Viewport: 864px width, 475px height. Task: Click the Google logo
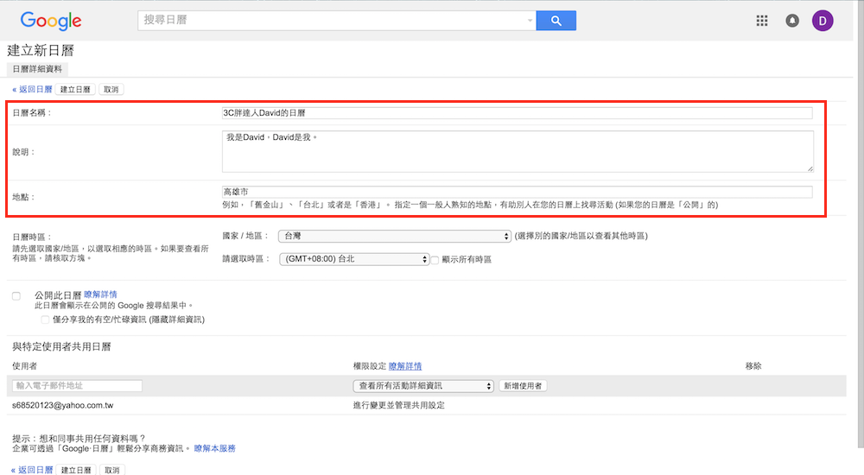pos(51,21)
